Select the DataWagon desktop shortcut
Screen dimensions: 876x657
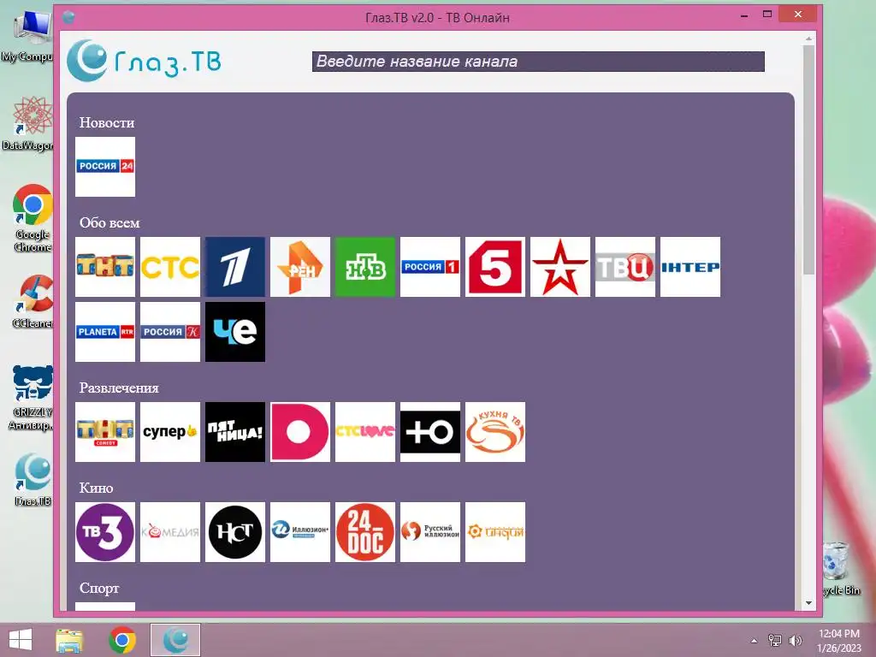click(28, 123)
